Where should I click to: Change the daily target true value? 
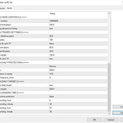coord(51,85)
